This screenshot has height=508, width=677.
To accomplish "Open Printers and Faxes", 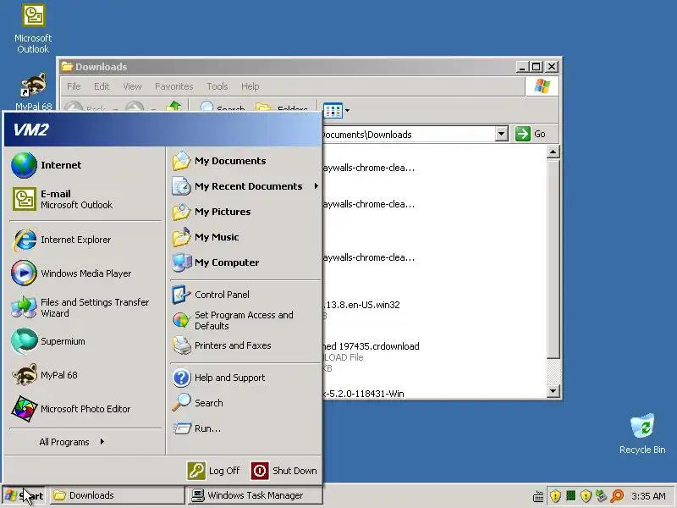I will click(245, 345).
